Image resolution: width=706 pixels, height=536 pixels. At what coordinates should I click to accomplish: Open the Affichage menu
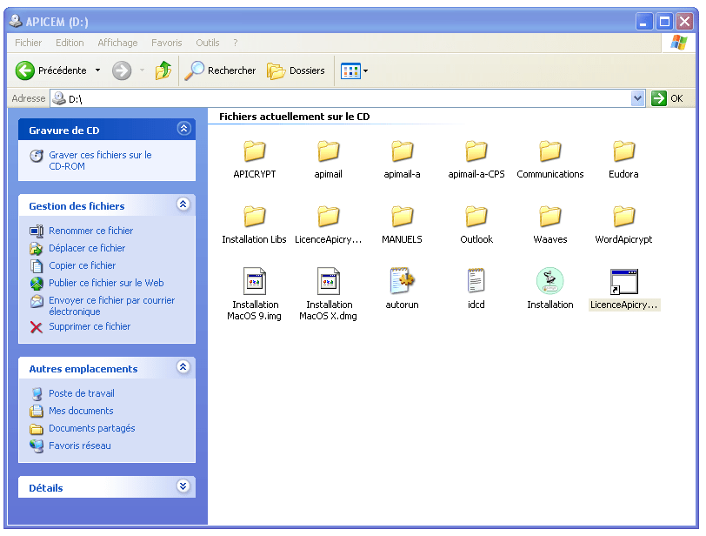(x=117, y=43)
